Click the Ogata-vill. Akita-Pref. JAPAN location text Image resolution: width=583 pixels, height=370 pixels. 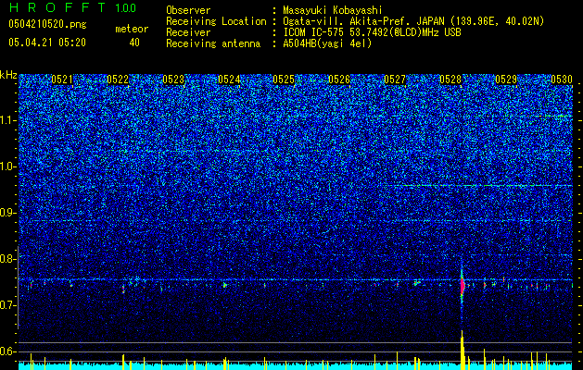(413, 21)
